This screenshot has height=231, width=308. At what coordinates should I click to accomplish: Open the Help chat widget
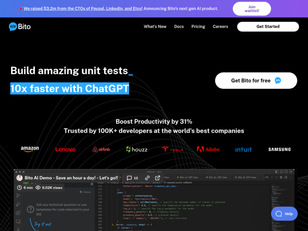284,214
